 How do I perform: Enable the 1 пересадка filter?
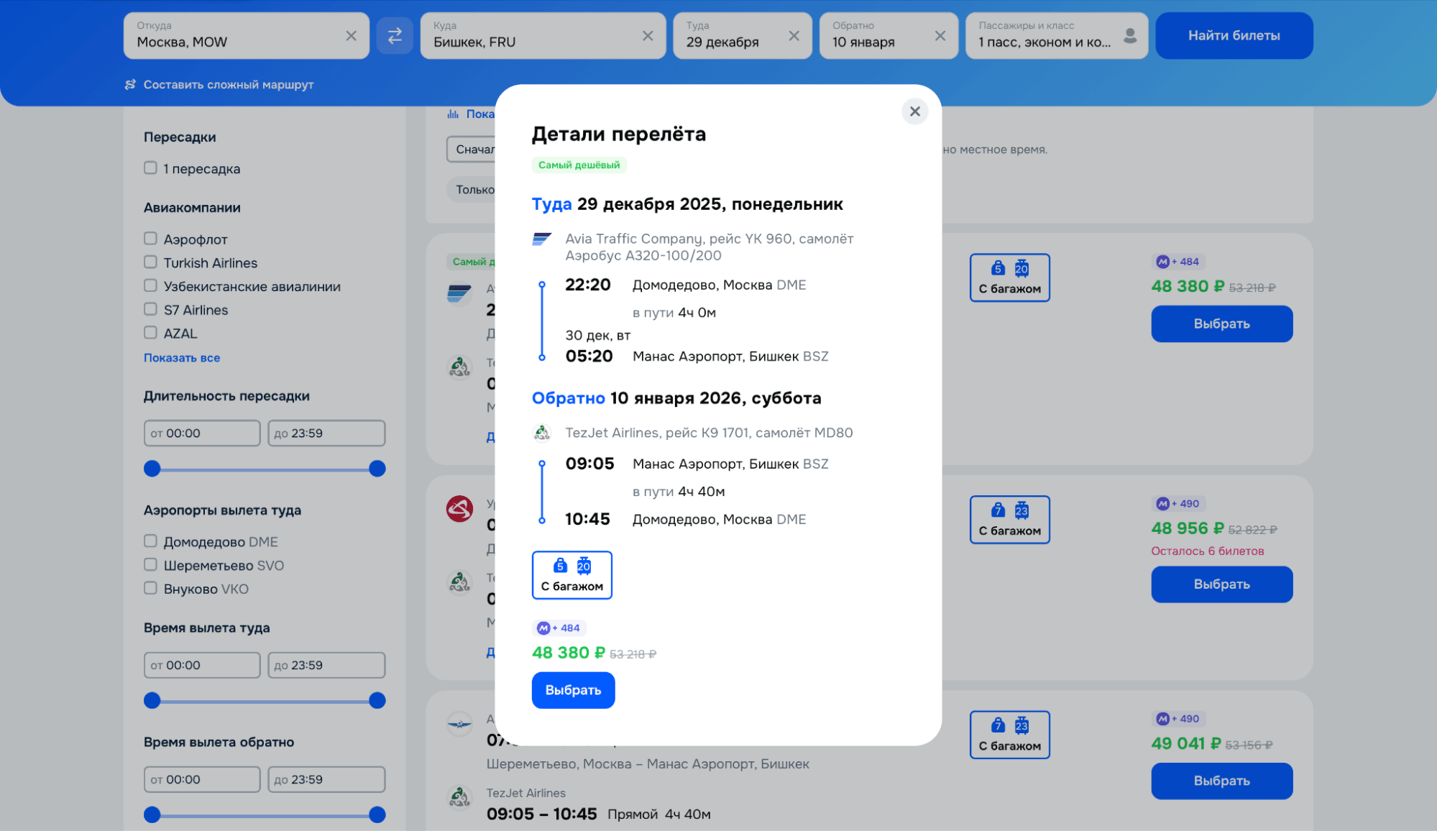(150, 167)
